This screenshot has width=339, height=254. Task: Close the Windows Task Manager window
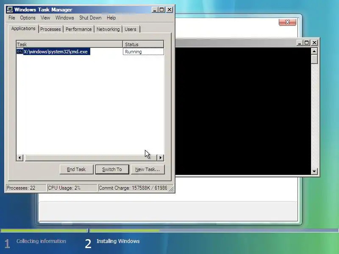click(x=169, y=10)
